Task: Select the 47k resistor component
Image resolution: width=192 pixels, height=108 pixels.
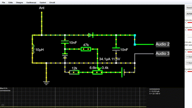Action: pos(86,49)
